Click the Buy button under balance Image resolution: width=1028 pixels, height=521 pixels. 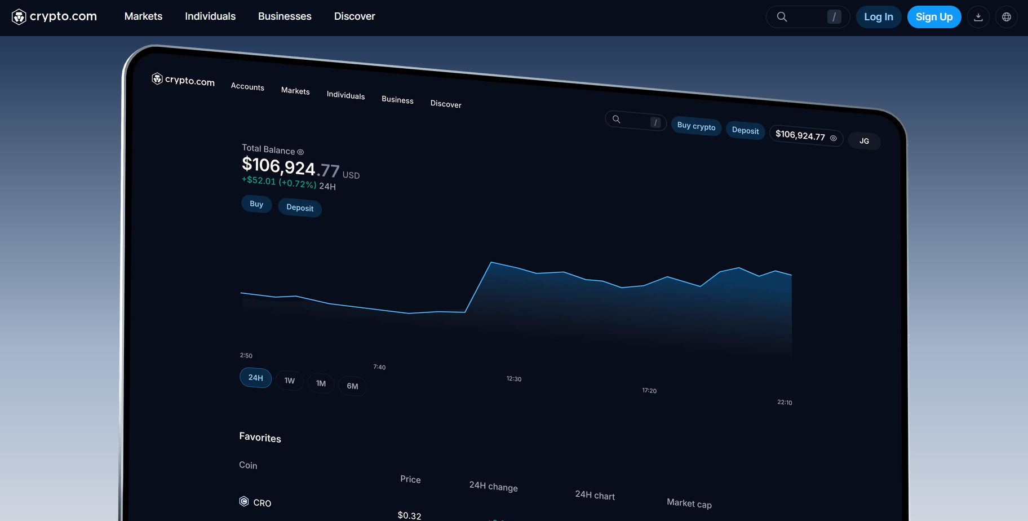pos(256,204)
